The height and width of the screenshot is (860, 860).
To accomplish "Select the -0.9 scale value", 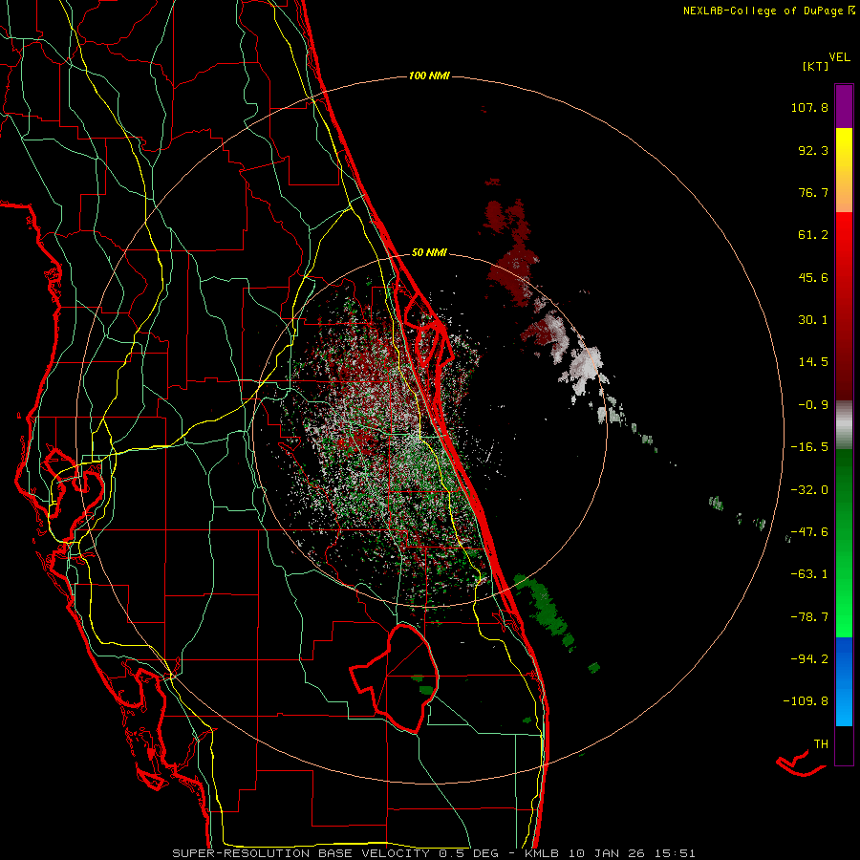I will pyautogui.click(x=813, y=404).
